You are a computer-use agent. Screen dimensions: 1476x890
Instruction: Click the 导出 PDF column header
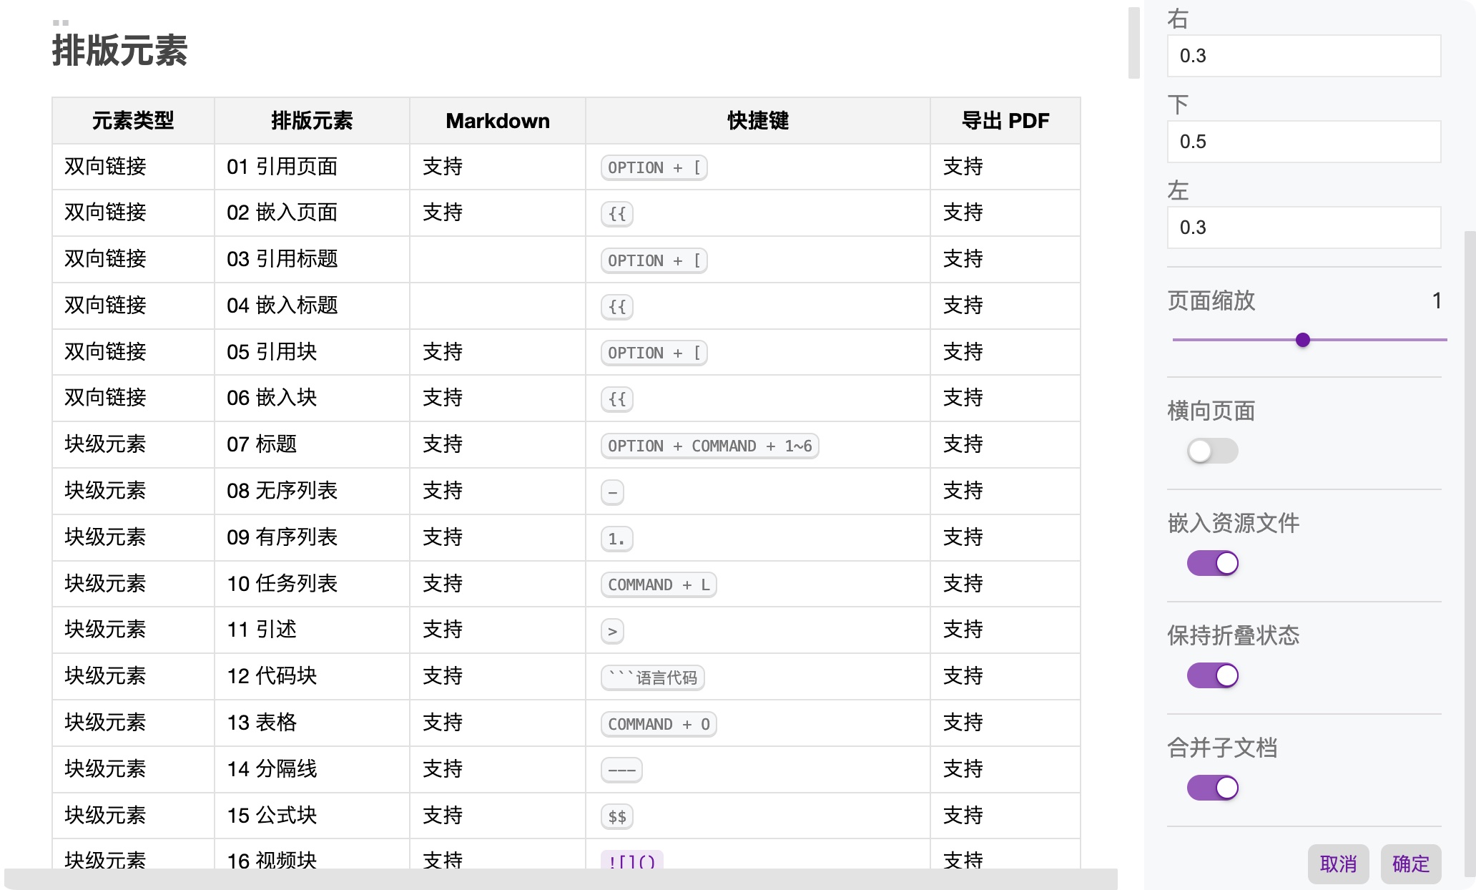(1004, 120)
